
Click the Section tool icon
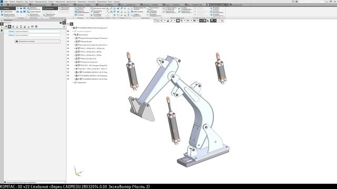76,15
